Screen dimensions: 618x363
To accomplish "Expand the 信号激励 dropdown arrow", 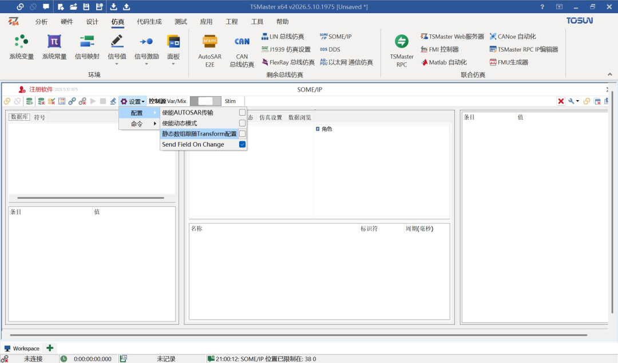I will (146, 64).
